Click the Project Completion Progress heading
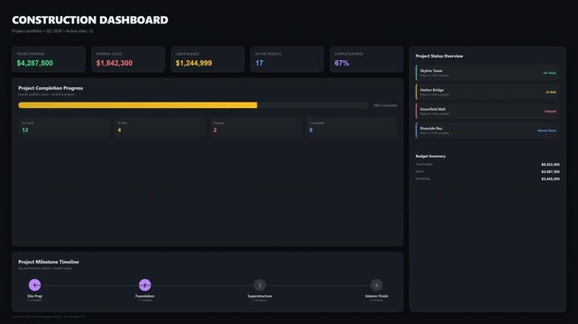The width and height of the screenshot is (578, 324). (50, 88)
